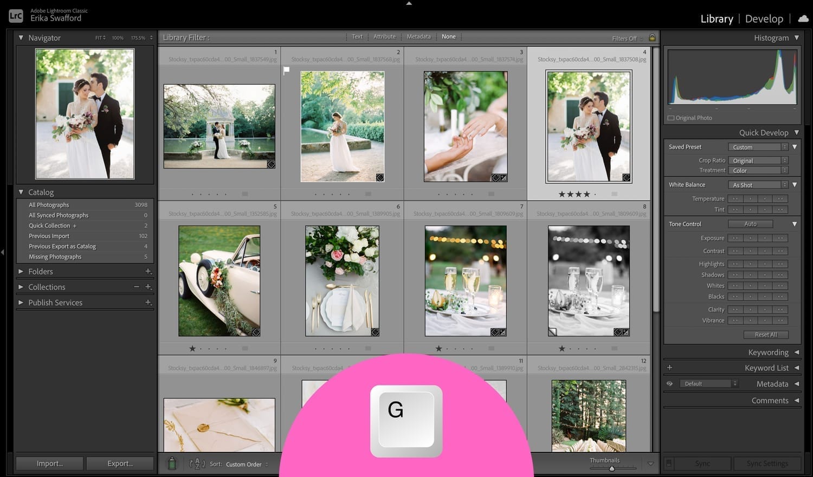
Task: Collapse the Catalog panel
Action: (x=21, y=192)
